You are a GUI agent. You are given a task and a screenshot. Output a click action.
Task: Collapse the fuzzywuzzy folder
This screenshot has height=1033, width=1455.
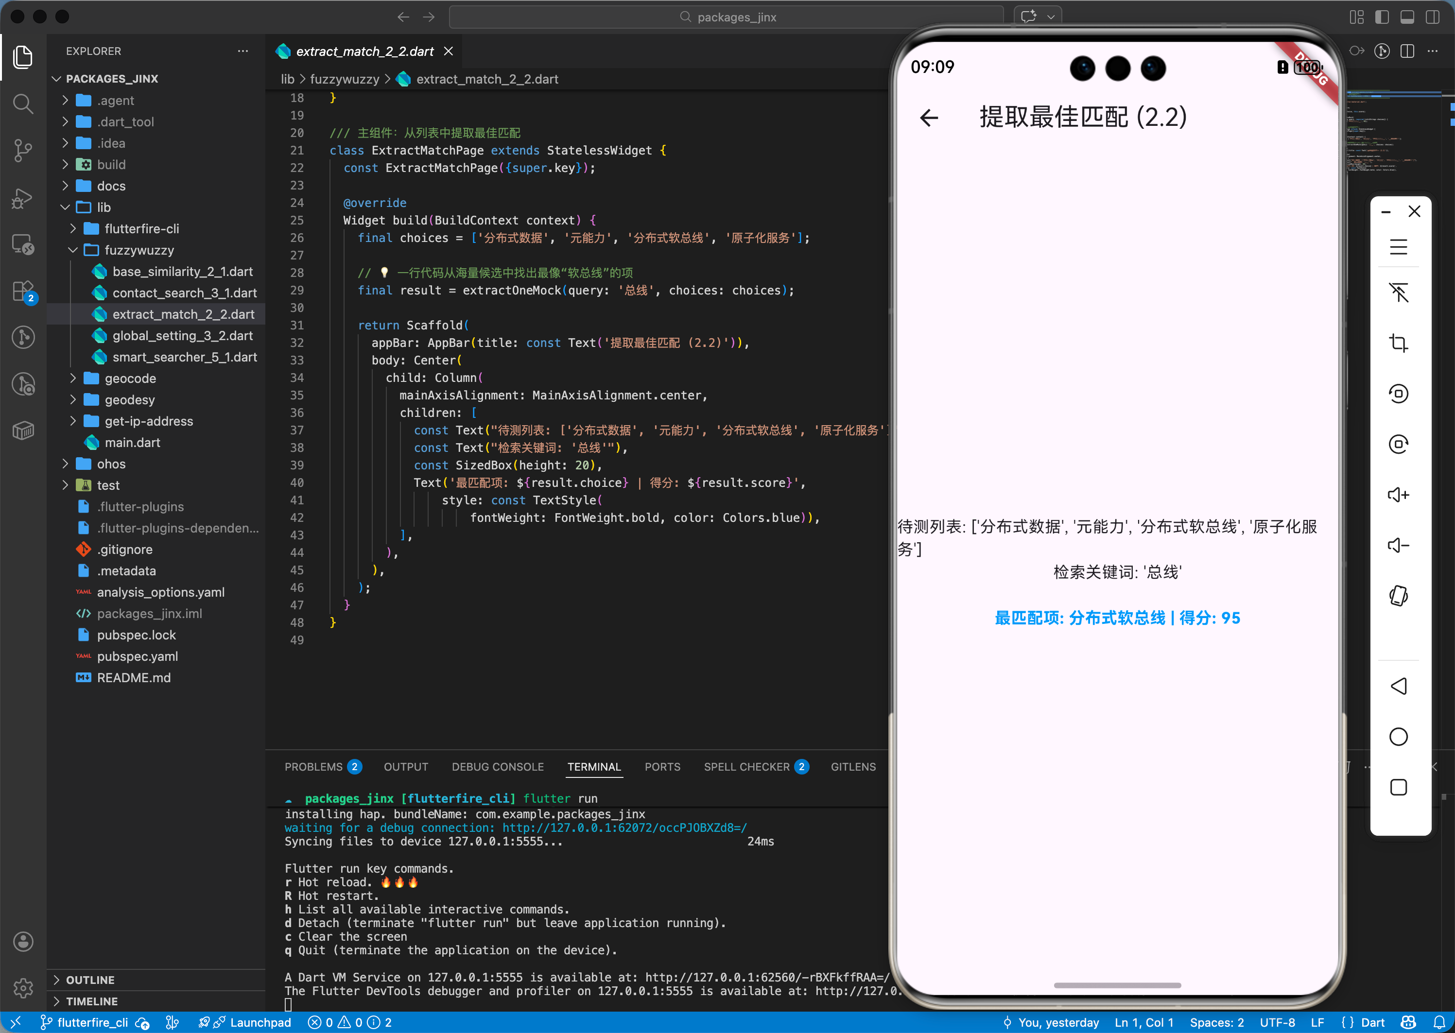pyautogui.click(x=139, y=250)
